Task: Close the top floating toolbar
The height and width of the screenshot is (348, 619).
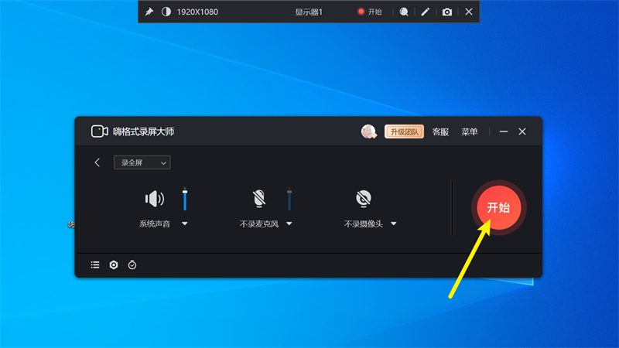Action: click(469, 12)
